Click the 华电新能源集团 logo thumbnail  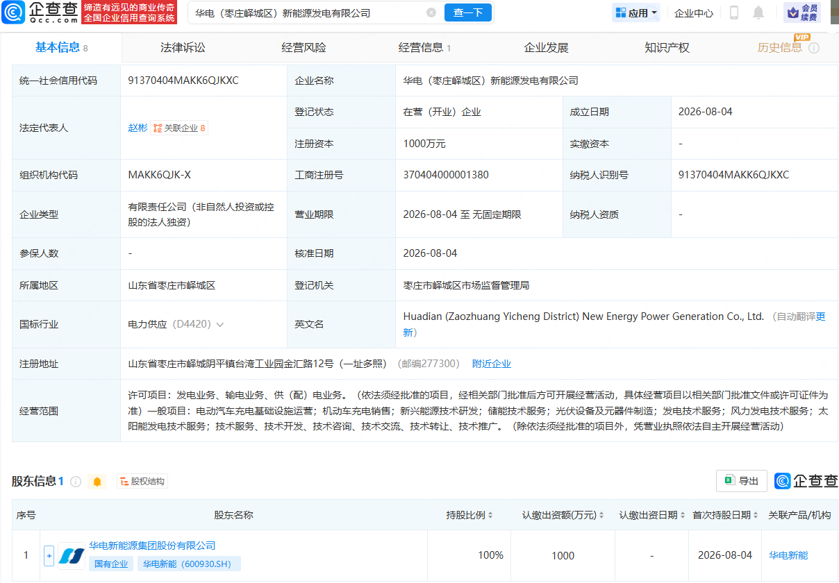click(72, 555)
